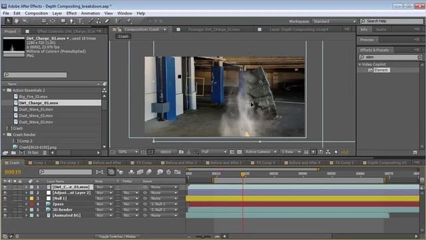Select Dust_Wave_02.mov in project panel
Viewport: 426px width, 240px height.
tap(36, 115)
